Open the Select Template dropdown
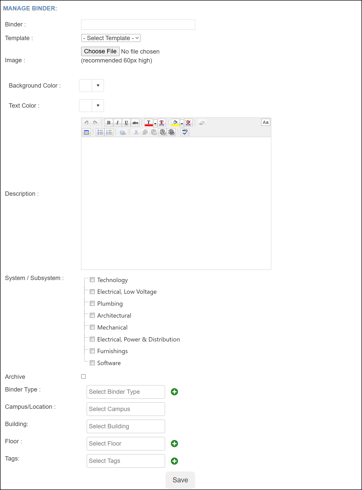This screenshot has height=490, width=362. 111,38
